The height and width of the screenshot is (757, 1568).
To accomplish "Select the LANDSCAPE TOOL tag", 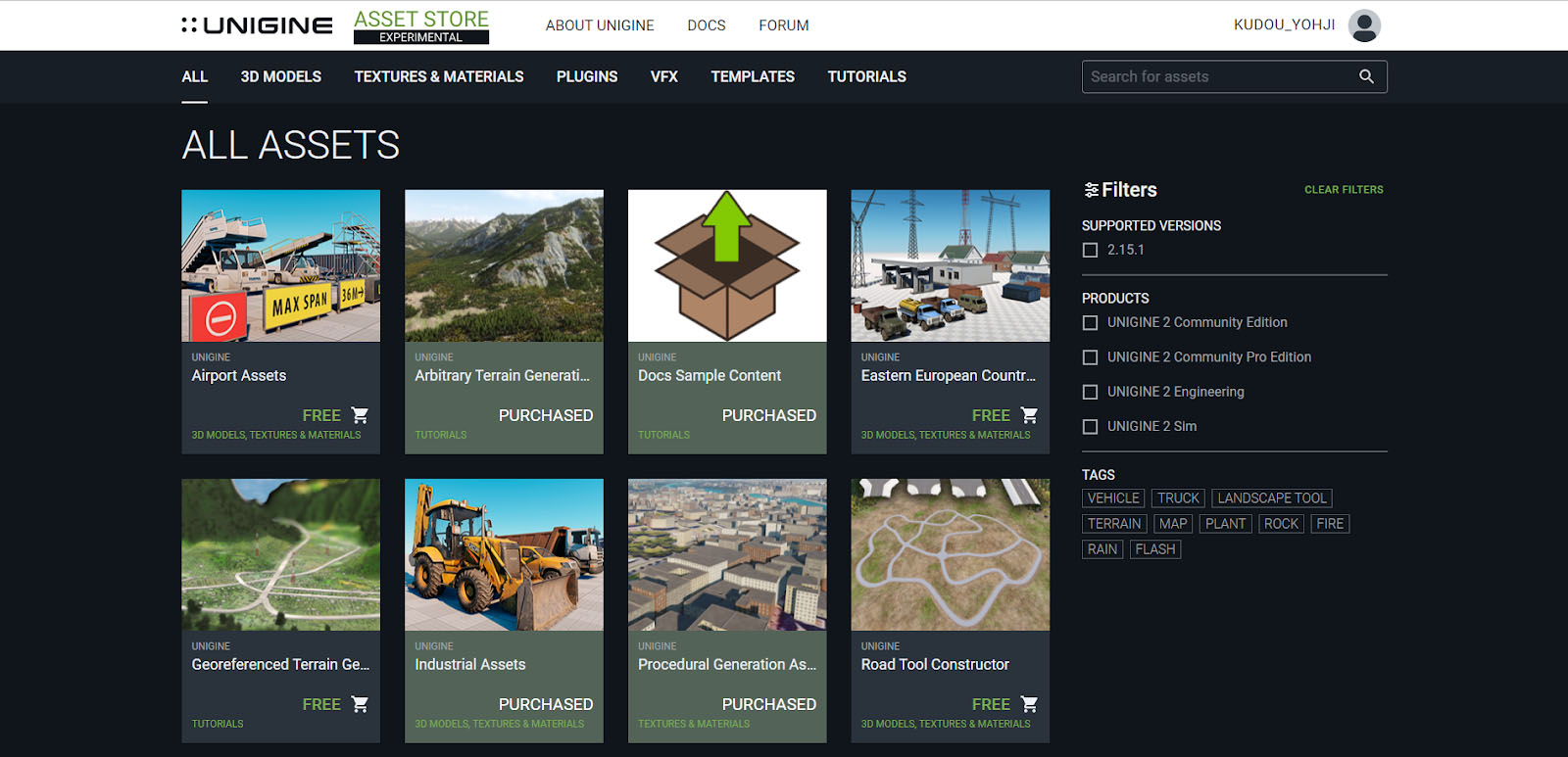I will tap(1271, 498).
